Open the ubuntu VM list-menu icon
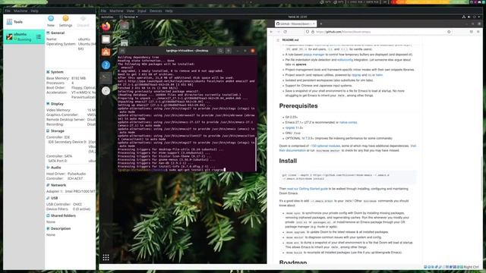The image size is (486, 273). [39, 37]
